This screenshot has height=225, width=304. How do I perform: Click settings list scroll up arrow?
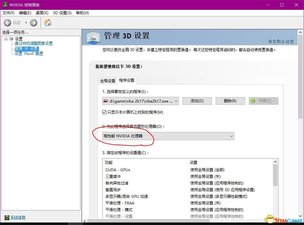click(275, 162)
